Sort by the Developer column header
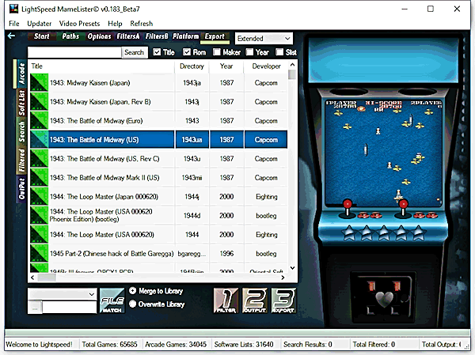This screenshot has height=355, width=475. coord(266,66)
